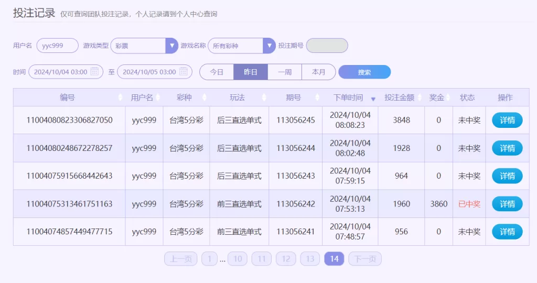Expand 游戏类型 dropdown arrow
Viewport: 537px width, 283px height.
pos(172,46)
